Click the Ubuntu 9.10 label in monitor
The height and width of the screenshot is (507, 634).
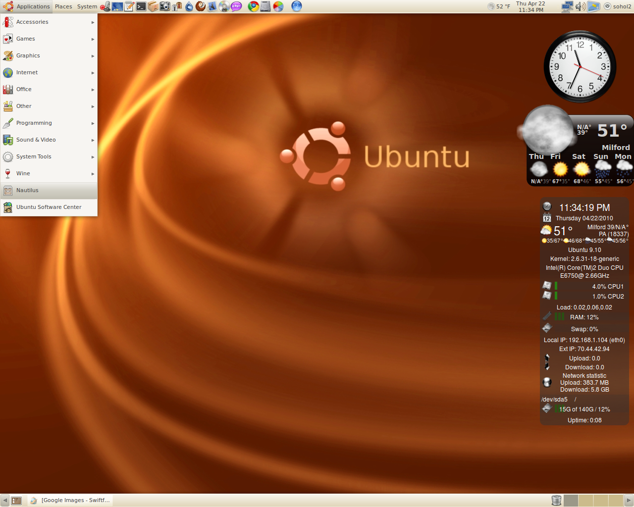(x=584, y=250)
